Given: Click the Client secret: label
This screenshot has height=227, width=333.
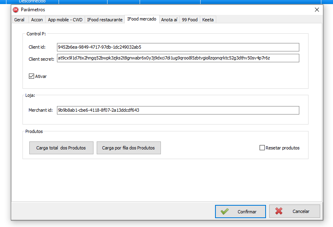Looking at the screenshot, I should [x=41, y=59].
